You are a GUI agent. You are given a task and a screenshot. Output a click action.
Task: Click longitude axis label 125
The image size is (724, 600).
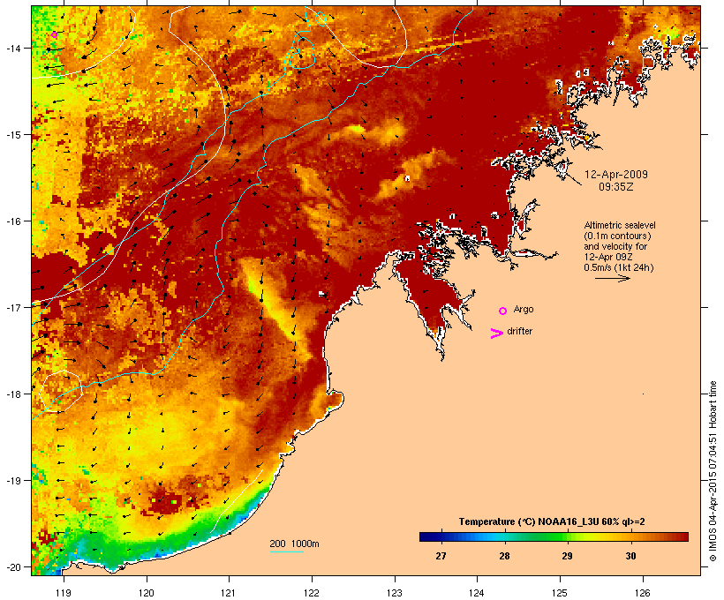[560, 593]
